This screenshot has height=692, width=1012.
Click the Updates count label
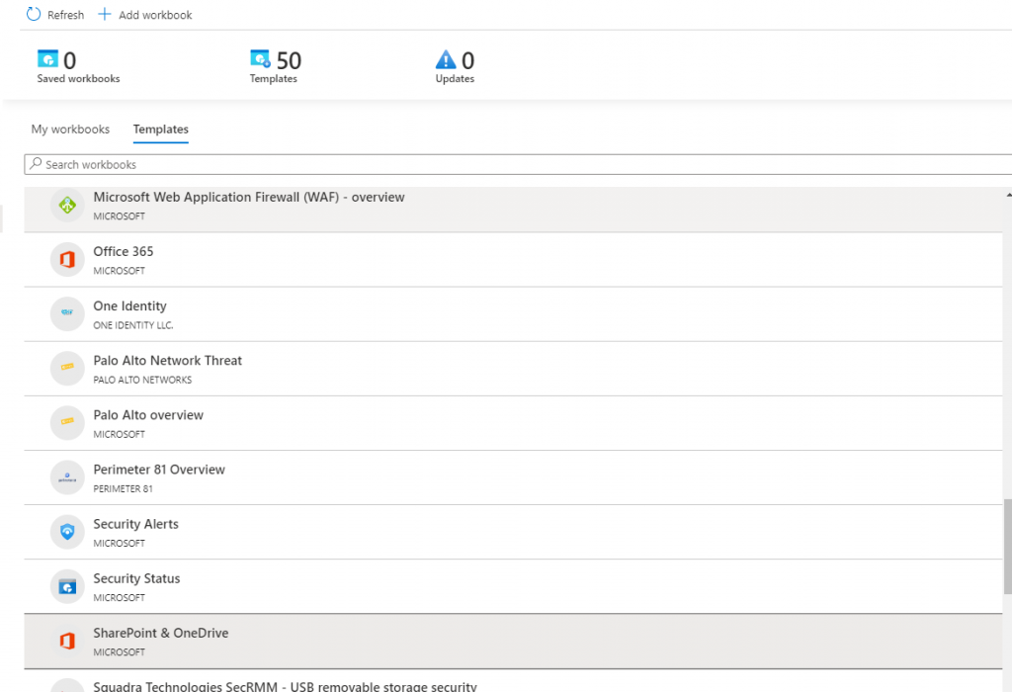pos(455,78)
